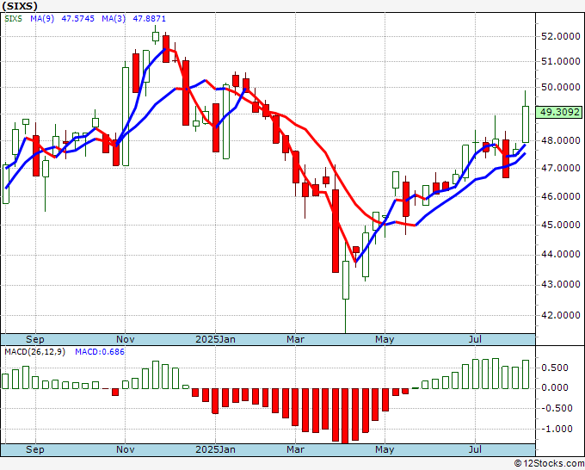This screenshot has height=470, width=585.
Task: Select Mar on the MACD panel date axis
Action: (295, 449)
